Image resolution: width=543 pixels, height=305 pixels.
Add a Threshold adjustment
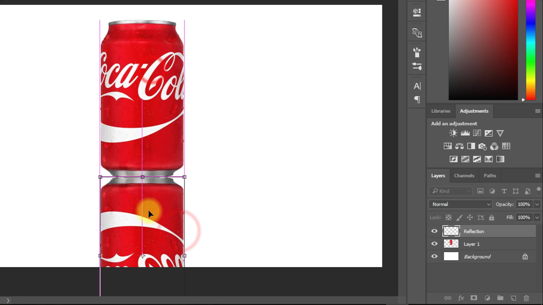[x=477, y=159]
